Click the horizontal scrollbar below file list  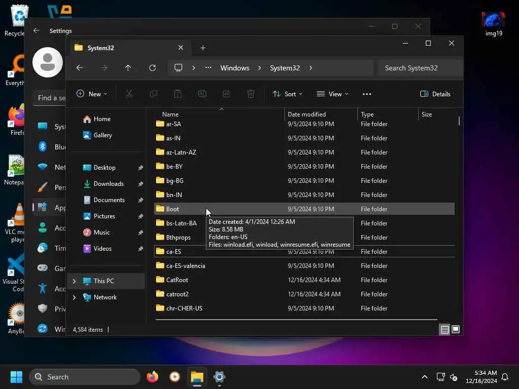tap(296, 320)
